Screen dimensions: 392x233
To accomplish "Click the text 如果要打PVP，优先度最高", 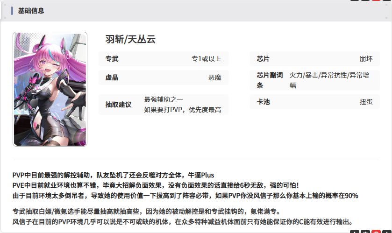I will pyautogui.click(x=183, y=110).
